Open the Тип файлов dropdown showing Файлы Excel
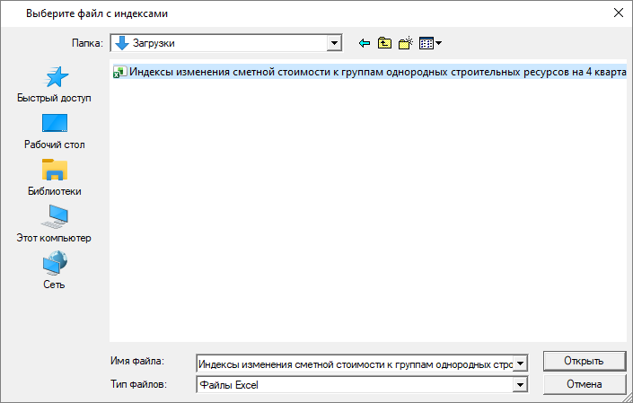The width and height of the screenshot is (633, 403). coord(520,385)
